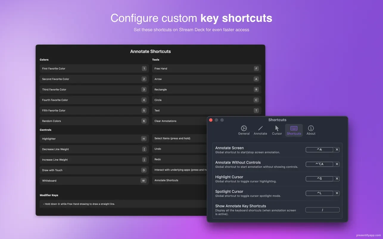The width and height of the screenshot is (383, 239).
Task: Open the General settings tab
Action: coord(244,130)
